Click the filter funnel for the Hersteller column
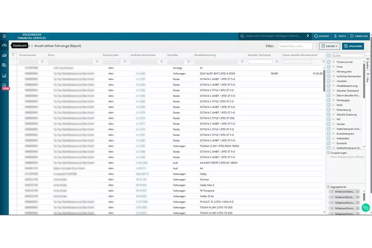 tap(188, 62)
